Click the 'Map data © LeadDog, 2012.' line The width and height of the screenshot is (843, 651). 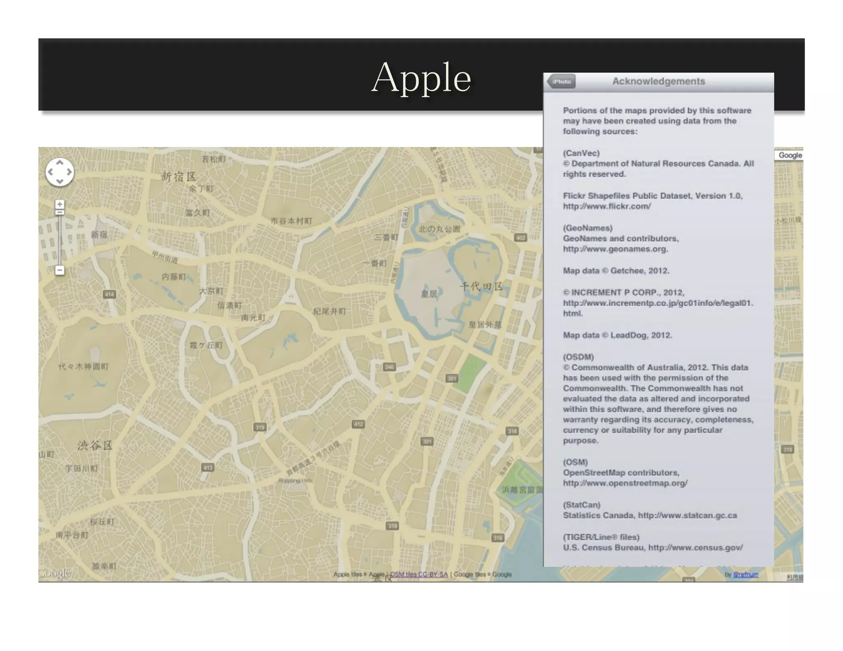coord(617,335)
